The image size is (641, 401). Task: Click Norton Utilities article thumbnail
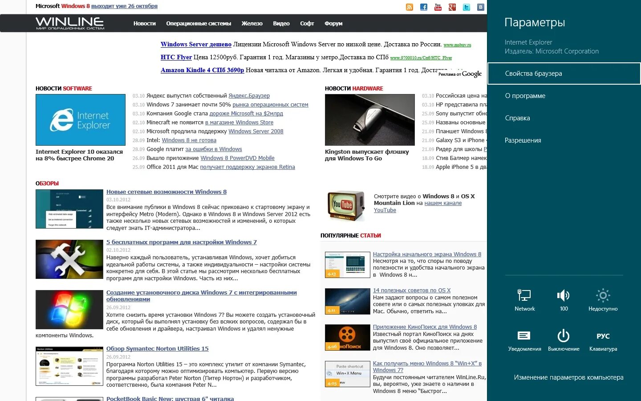coord(69,366)
